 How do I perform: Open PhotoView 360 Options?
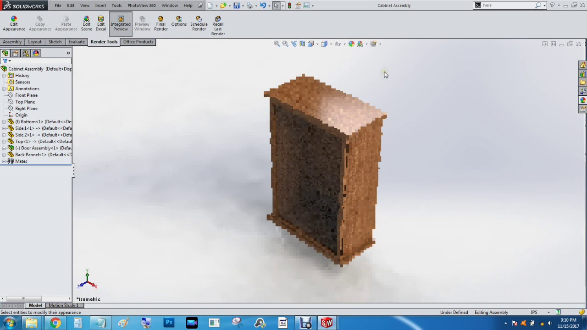[179, 22]
